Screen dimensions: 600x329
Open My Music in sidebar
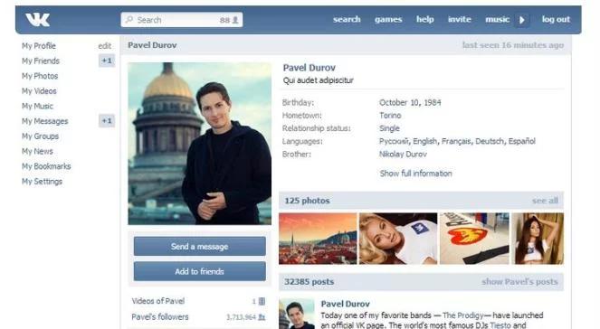(x=37, y=107)
